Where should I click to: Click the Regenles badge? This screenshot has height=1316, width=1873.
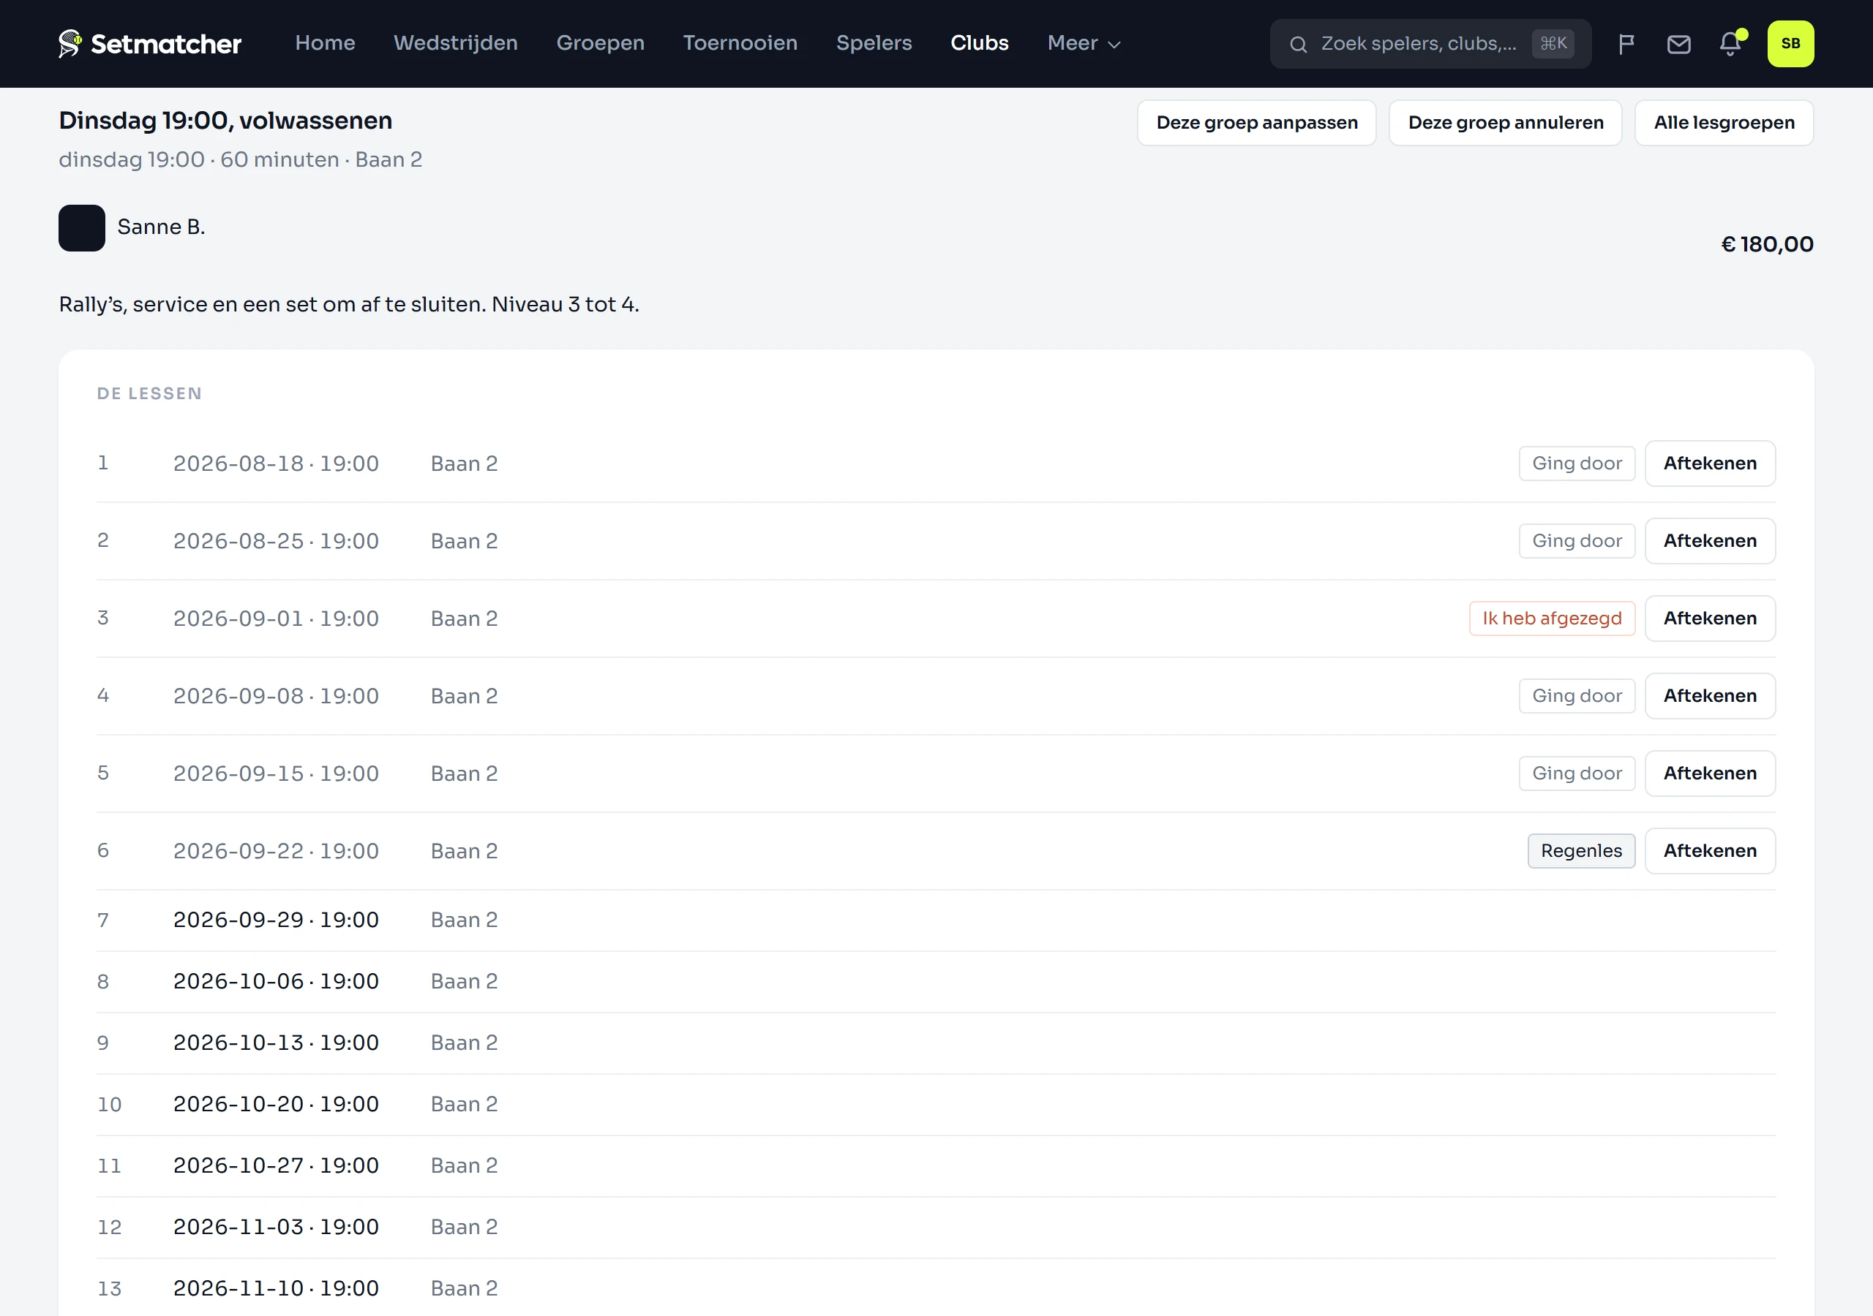tap(1581, 850)
